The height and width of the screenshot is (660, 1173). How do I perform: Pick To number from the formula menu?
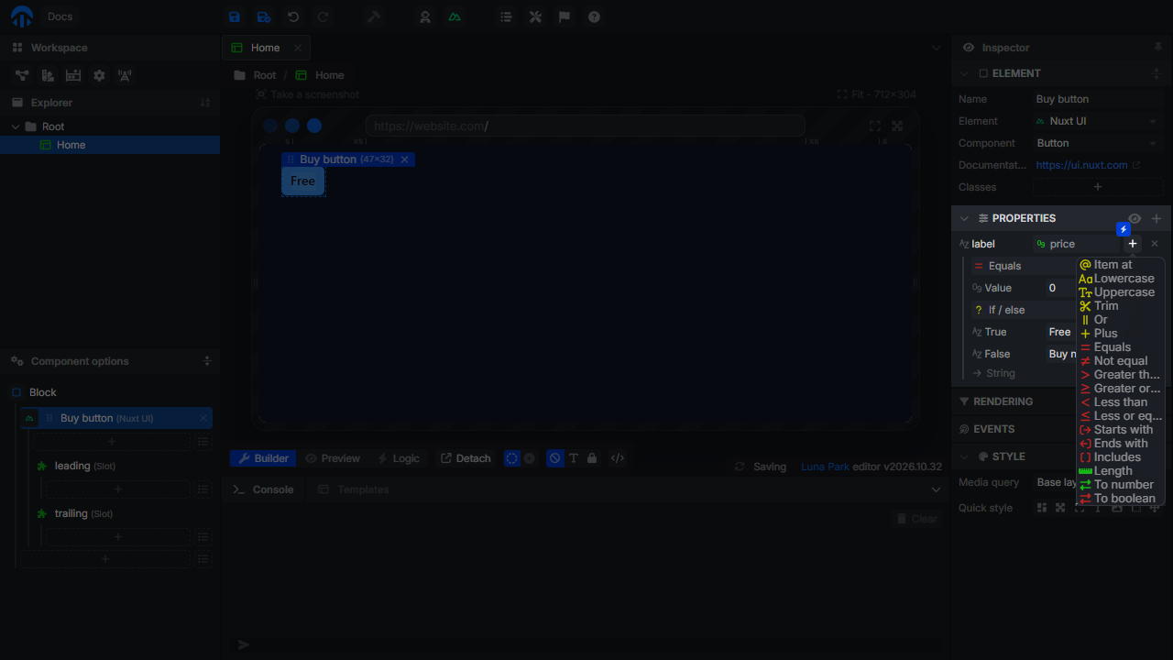(1121, 485)
